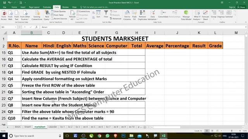The width and height of the screenshot is (248, 139).
Task: Switch to the Home ribbon tab
Action: coord(14,7)
